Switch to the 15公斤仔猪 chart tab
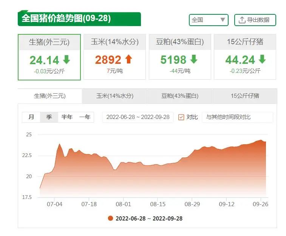This screenshot has height=236, width=286. click(245, 96)
